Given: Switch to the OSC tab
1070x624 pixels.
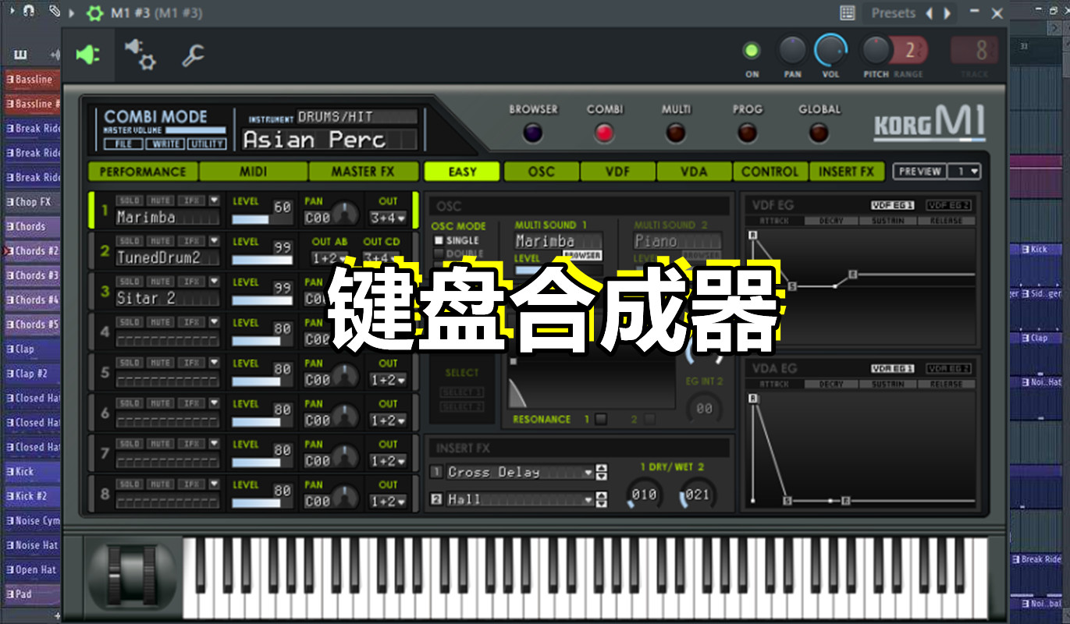Looking at the screenshot, I should tap(542, 172).
